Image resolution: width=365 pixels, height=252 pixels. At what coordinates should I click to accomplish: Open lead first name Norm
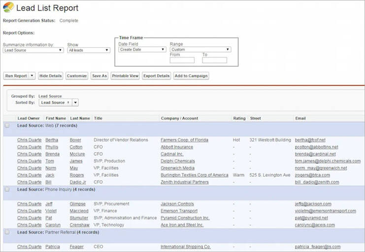click(51, 168)
